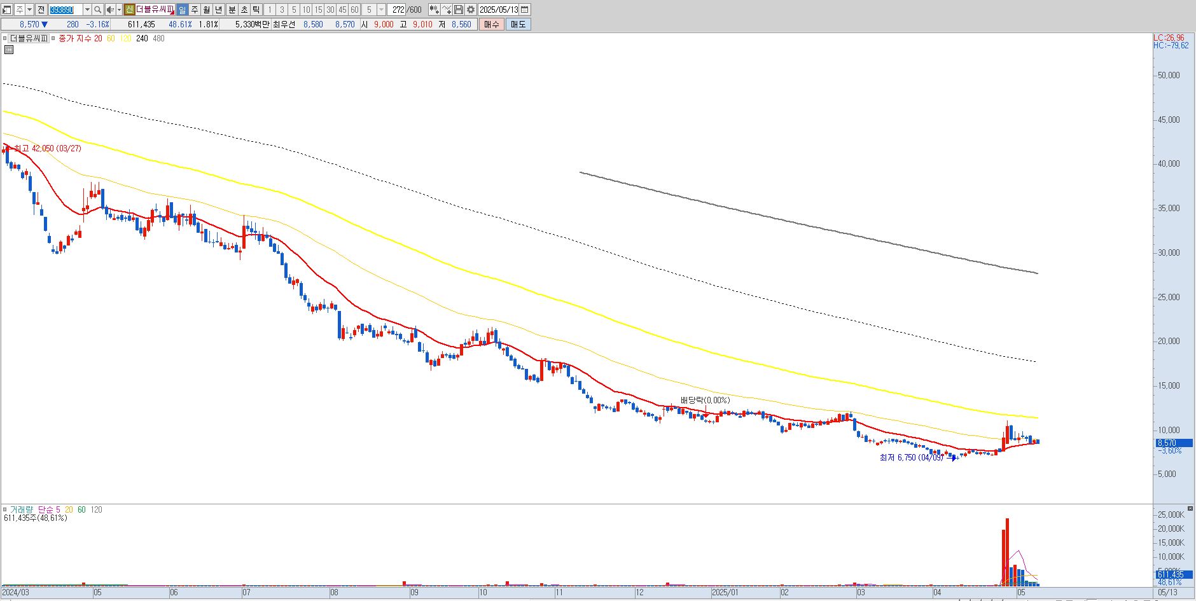Click the stock search magnifier icon
Viewport: 1196px width, 601px height.
pos(97,10)
